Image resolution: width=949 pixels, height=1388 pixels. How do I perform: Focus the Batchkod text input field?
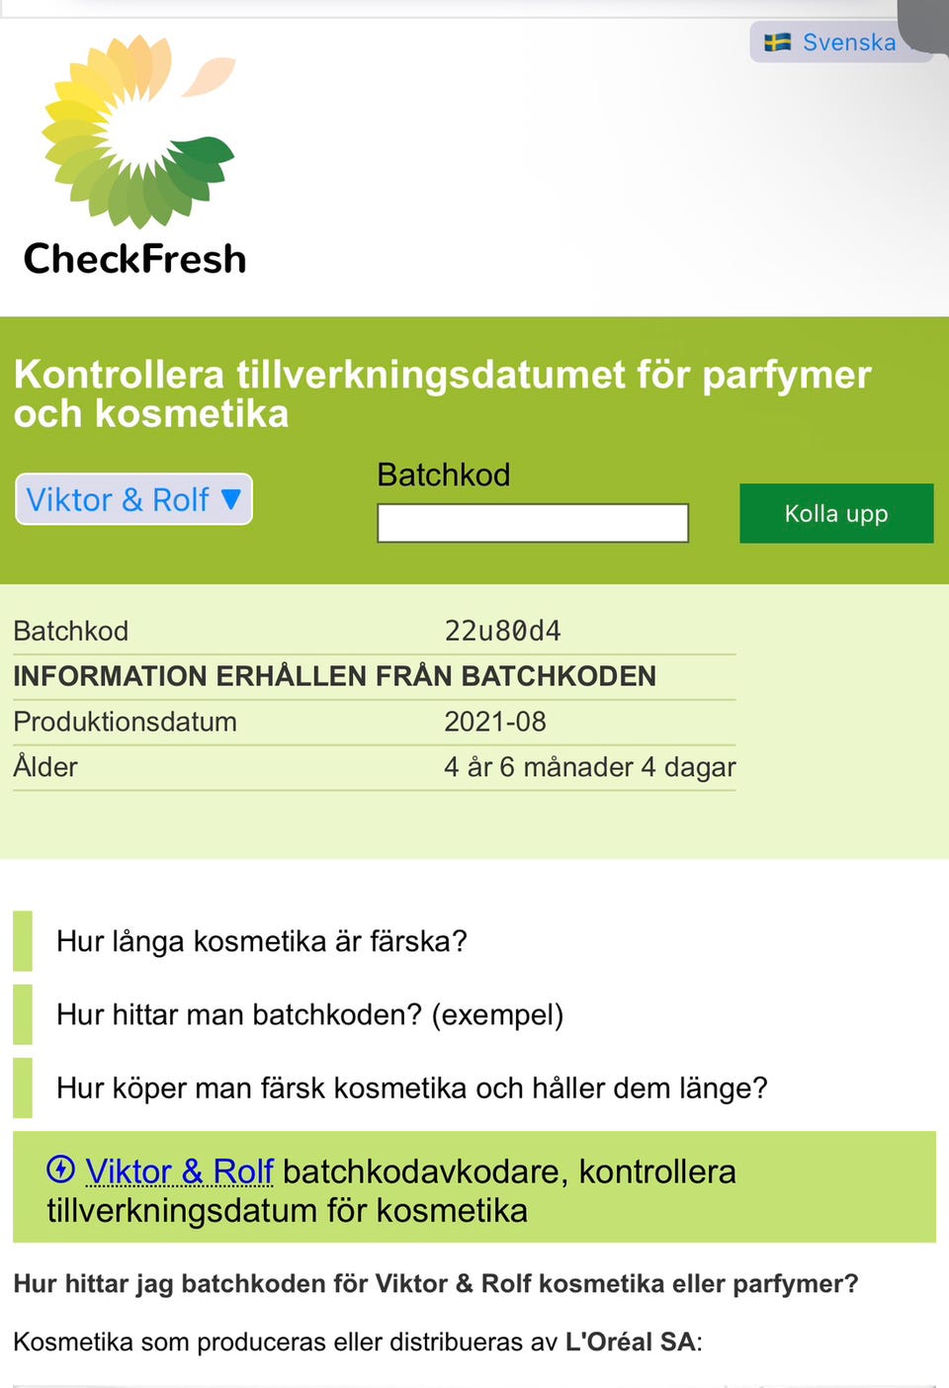(x=532, y=523)
